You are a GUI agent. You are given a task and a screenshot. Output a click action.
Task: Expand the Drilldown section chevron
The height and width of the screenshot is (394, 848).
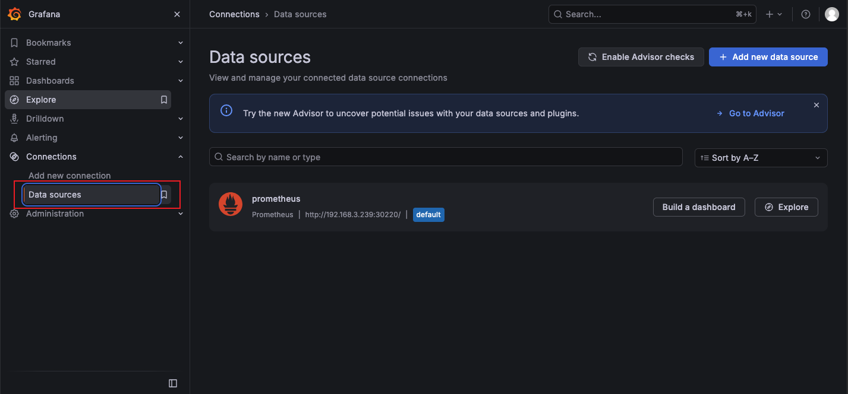point(181,119)
